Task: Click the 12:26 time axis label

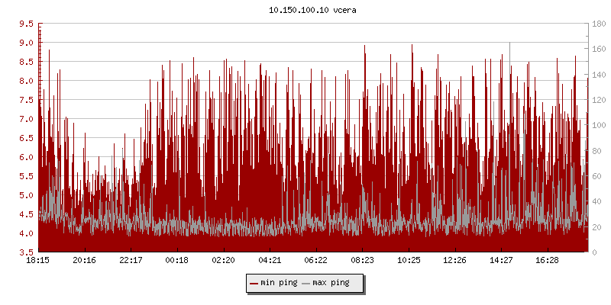Action: pos(454,261)
